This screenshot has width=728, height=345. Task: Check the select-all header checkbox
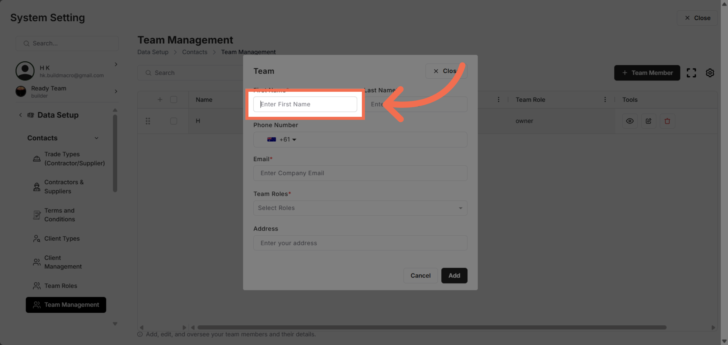tap(174, 100)
